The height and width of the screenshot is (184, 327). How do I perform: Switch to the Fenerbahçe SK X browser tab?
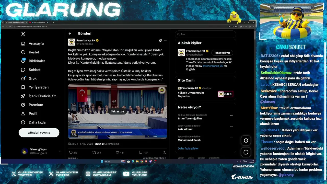(16, 22)
